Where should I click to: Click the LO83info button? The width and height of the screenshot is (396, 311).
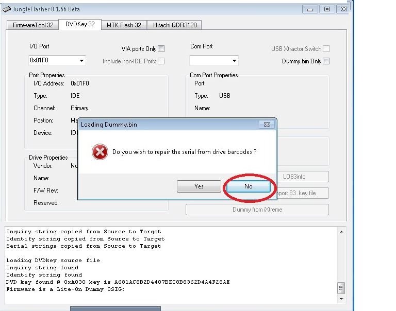coord(302,177)
